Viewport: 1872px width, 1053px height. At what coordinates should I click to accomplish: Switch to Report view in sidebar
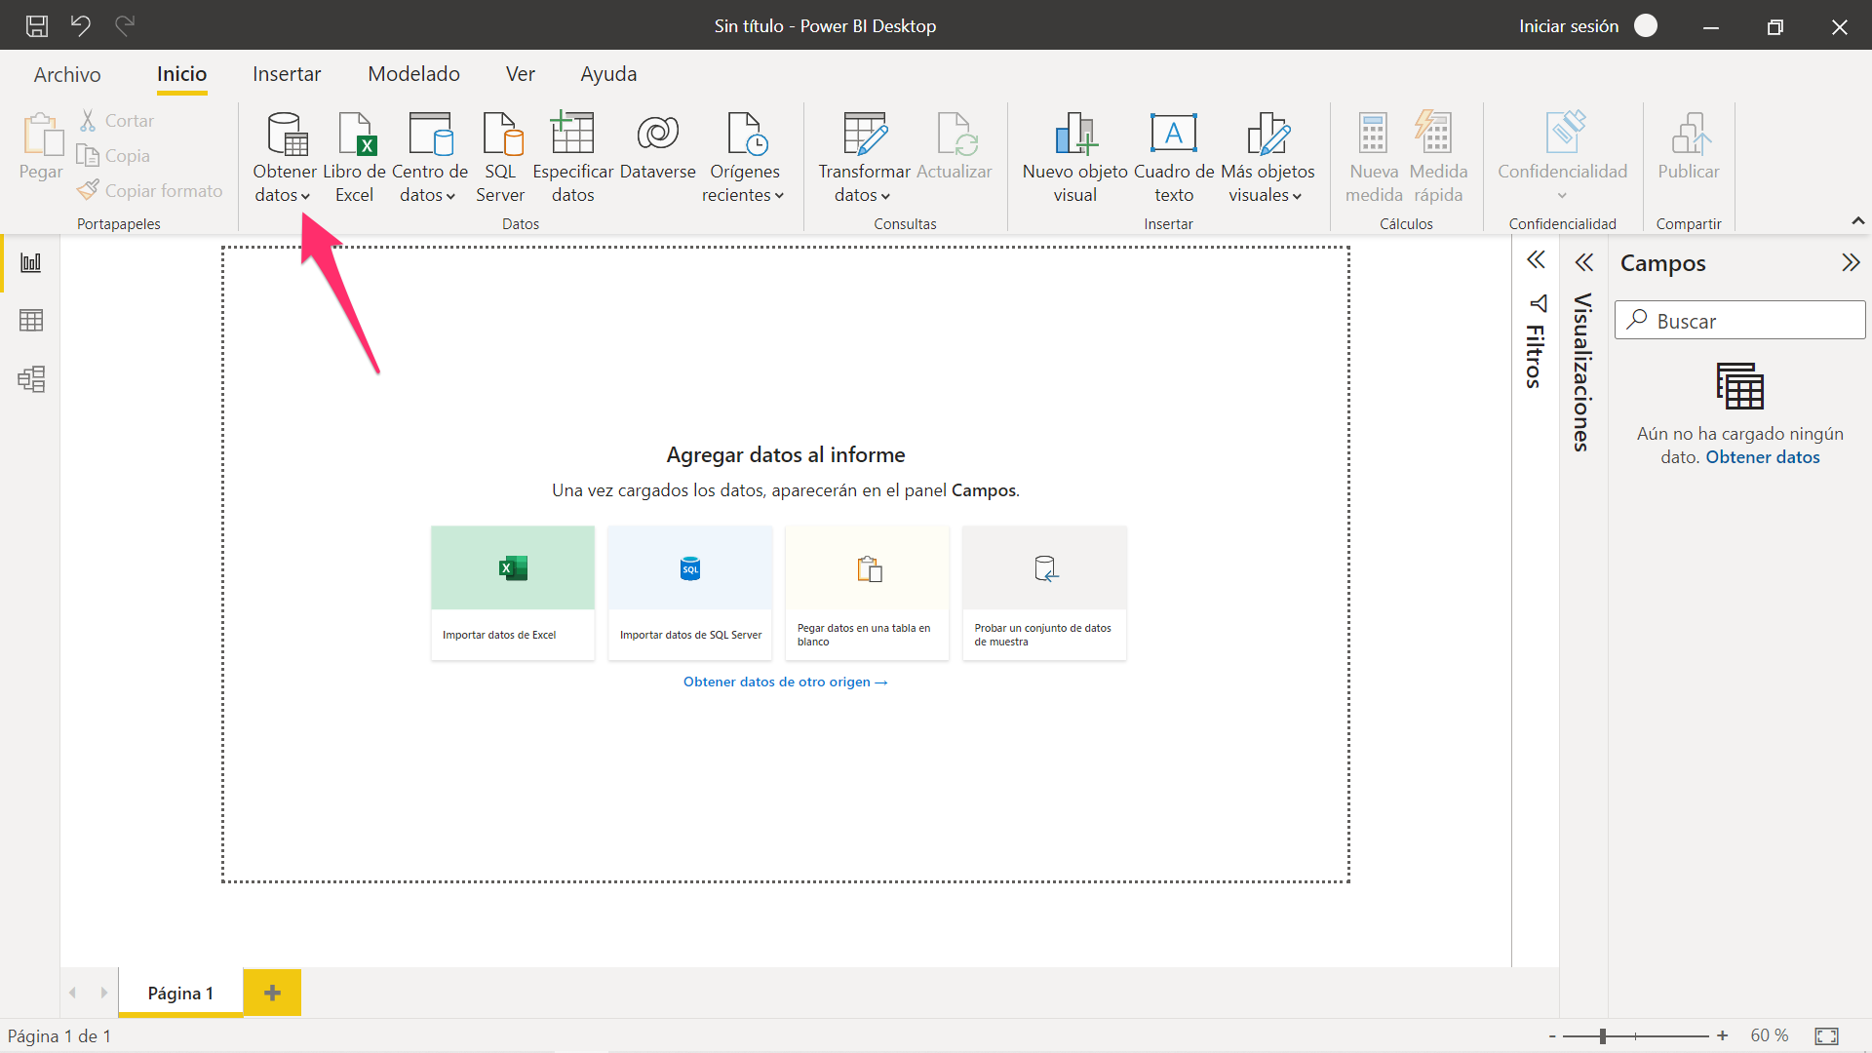point(31,262)
